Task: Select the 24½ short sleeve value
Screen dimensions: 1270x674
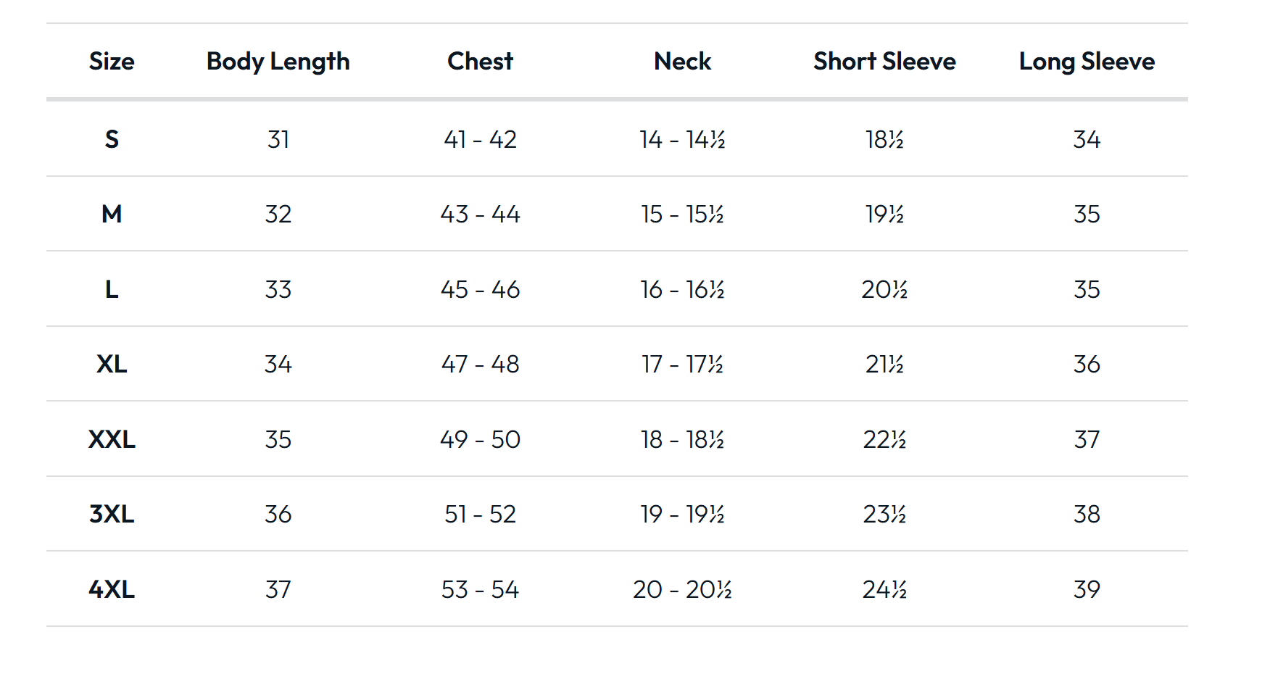Action: pos(884,589)
